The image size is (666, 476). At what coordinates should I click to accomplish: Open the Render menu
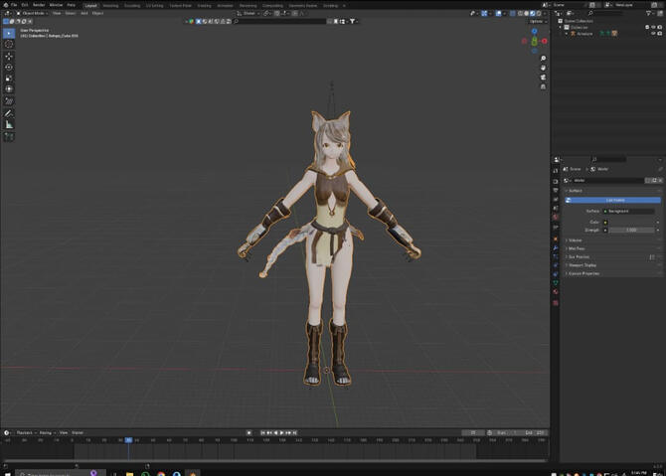coord(39,5)
